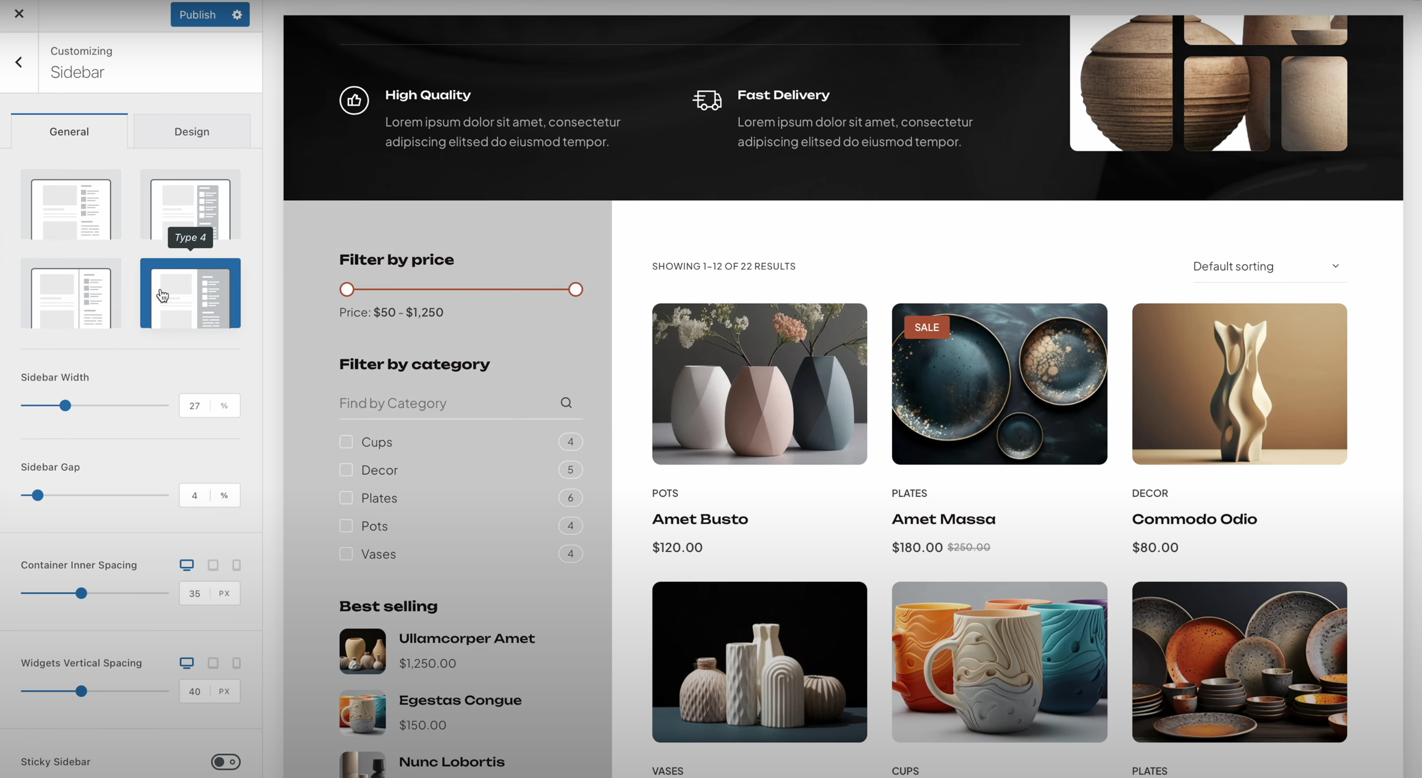Screen dimensions: 1422x778
Task: Select mobile device icon for Widgets Vertical Spacing
Action: tap(237, 663)
